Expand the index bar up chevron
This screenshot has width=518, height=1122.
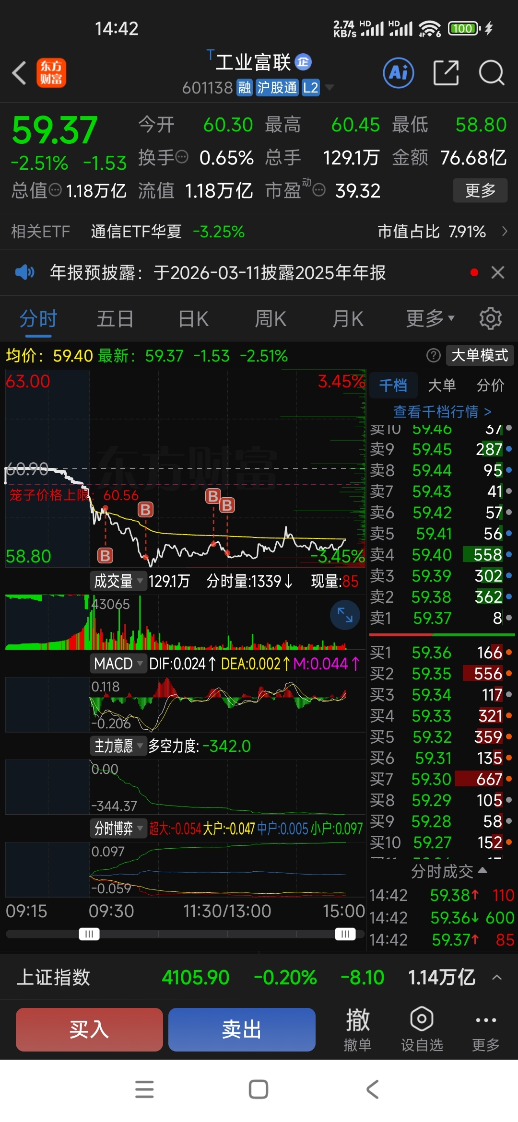tap(497, 977)
